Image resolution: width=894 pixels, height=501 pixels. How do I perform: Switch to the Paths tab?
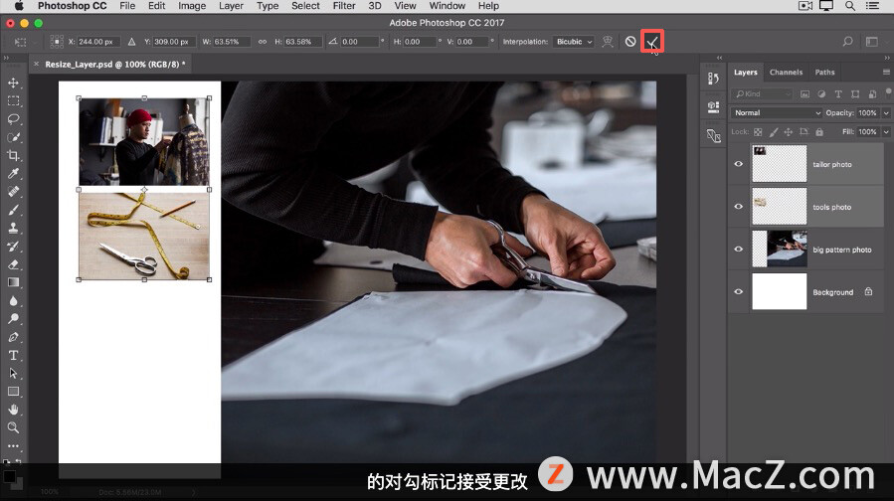coord(824,73)
